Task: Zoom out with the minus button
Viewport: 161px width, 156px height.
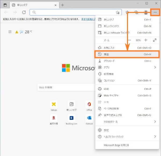Action: pos(129,40)
